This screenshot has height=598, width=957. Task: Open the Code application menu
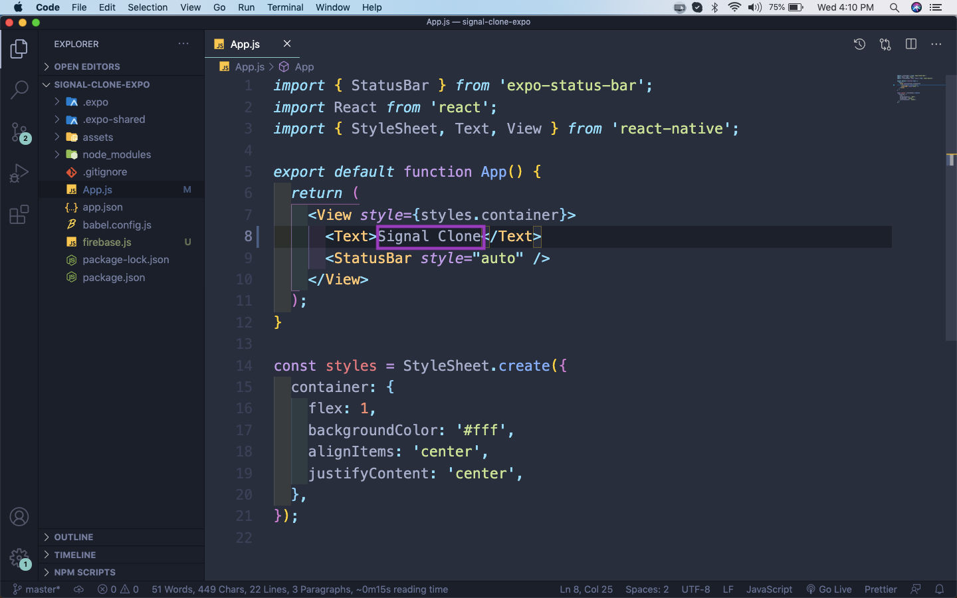click(48, 7)
